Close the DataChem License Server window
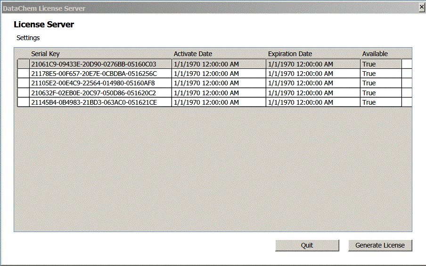 point(422,8)
